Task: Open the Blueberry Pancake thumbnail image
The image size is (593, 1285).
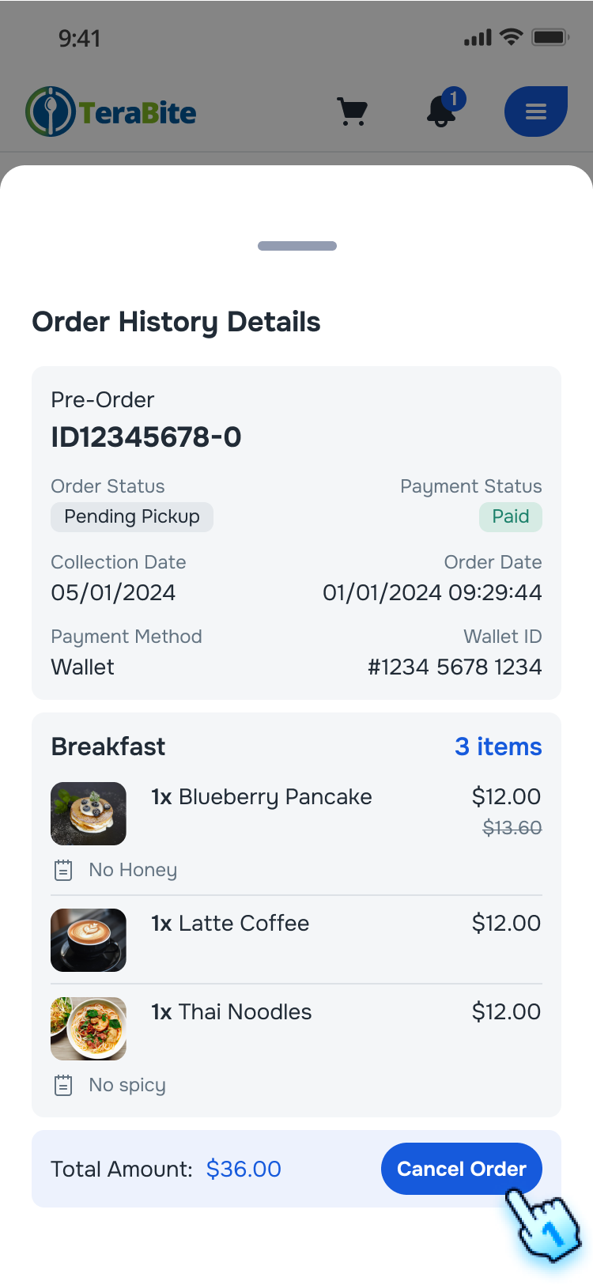Action: pyautogui.click(x=88, y=813)
